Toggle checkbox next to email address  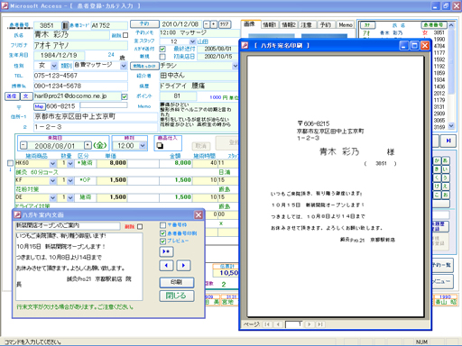(x=125, y=96)
